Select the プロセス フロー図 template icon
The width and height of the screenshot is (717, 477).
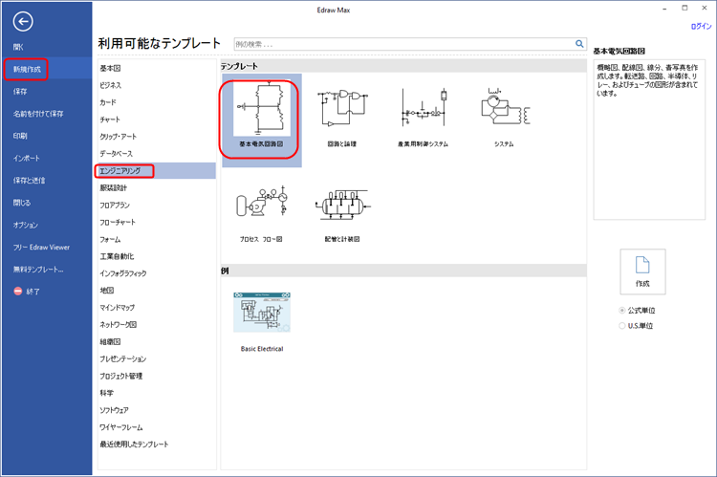(262, 202)
